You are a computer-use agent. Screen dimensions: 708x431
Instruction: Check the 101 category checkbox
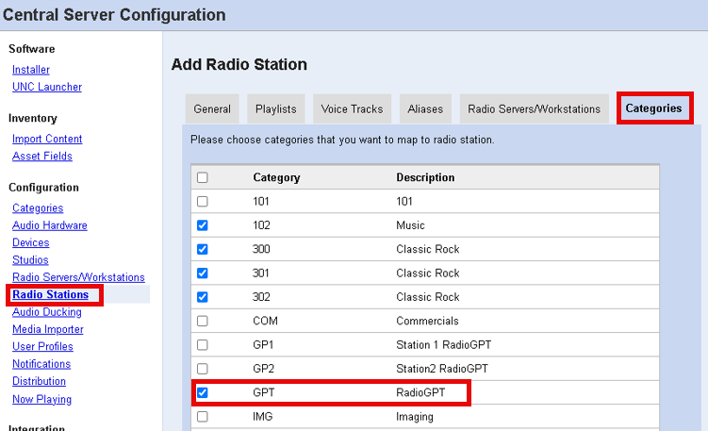[202, 202]
